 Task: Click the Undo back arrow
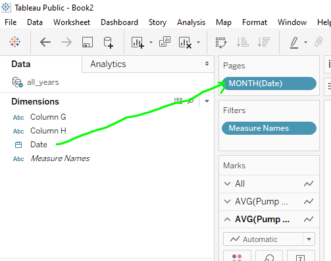pos(45,42)
